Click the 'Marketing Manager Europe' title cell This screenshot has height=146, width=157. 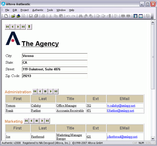(x=71, y=137)
